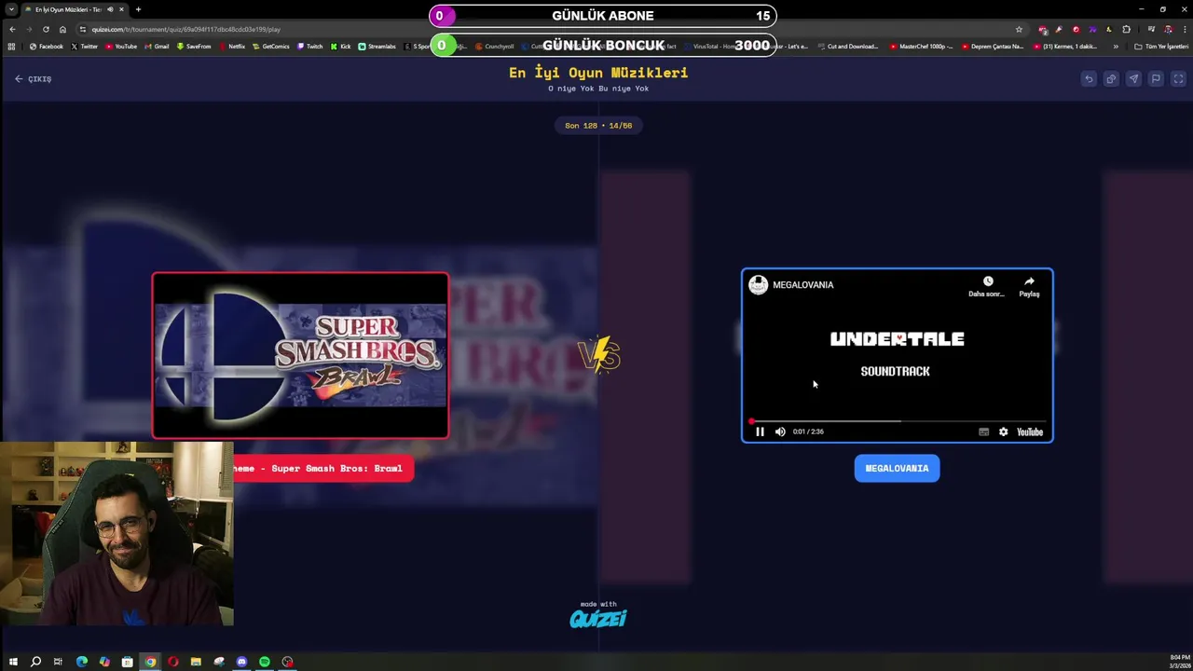Open Tüm Yer İşaretleri bookmarks folder
Image resolution: width=1193 pixels, height=671 pixels.
tap(1161, 46)
